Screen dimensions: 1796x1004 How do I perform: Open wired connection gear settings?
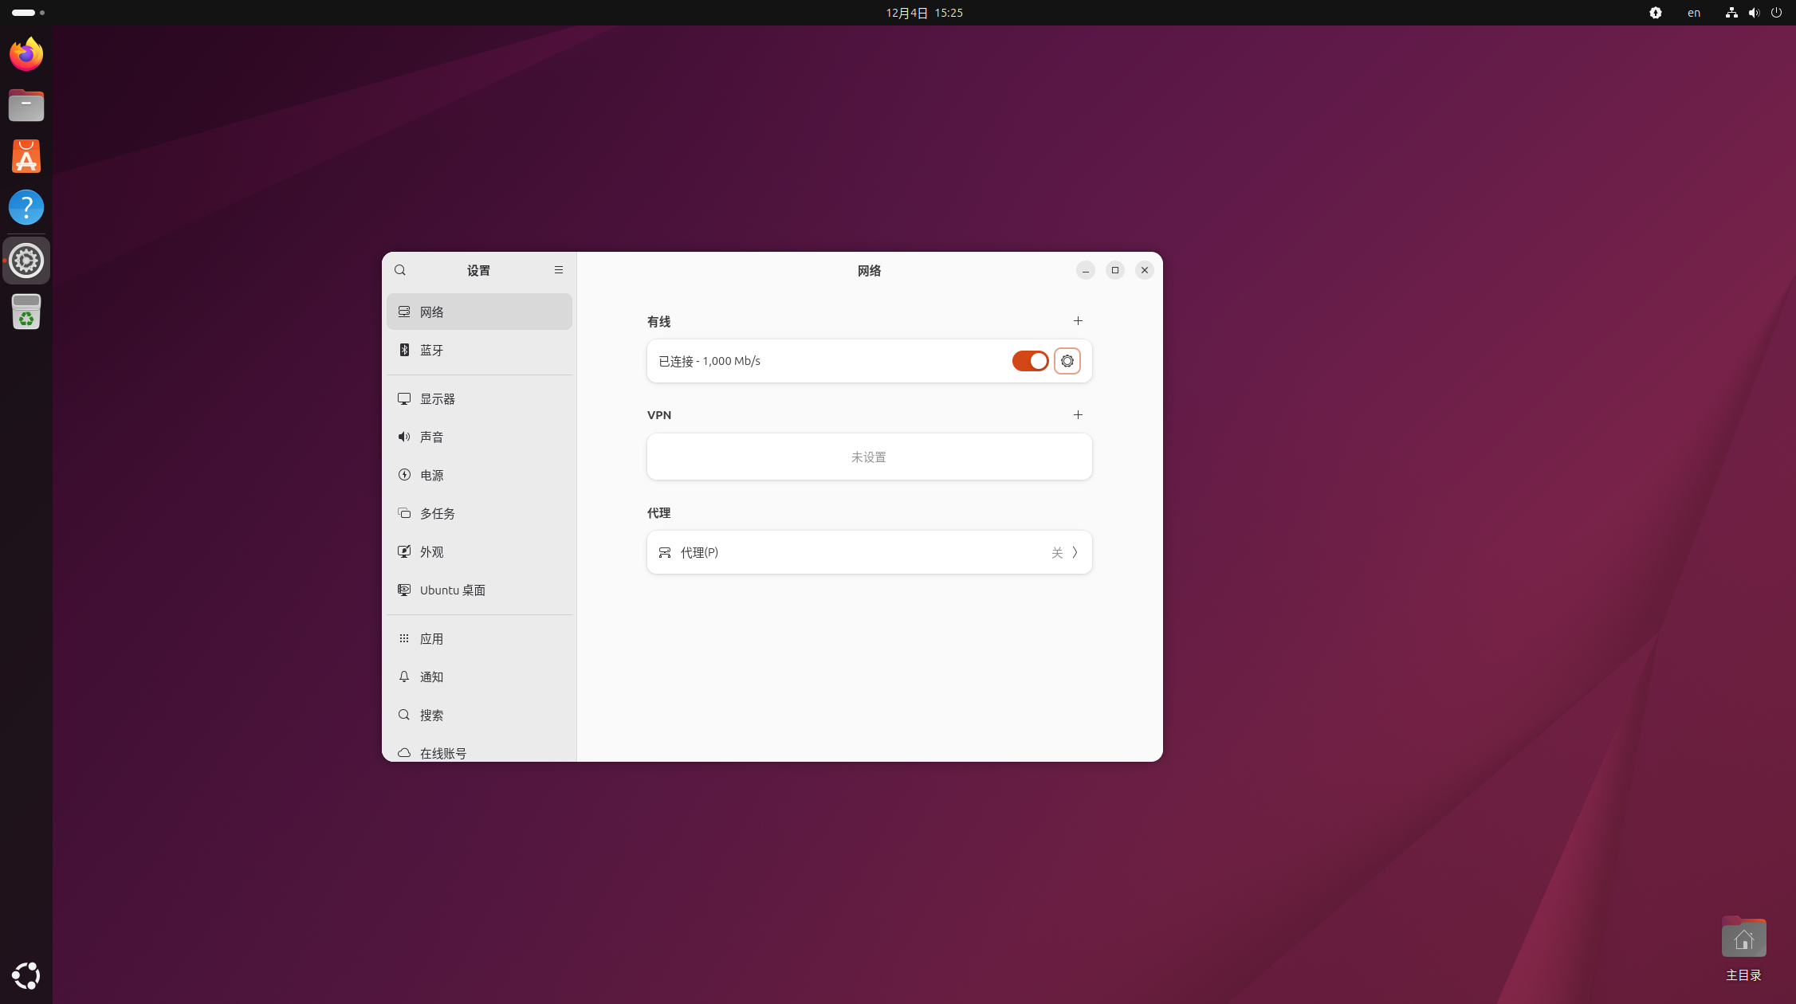(1067, 361)
